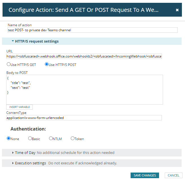Click the Cancel button
The width and height of the screenshot is (185, 181).
point(173,175)
